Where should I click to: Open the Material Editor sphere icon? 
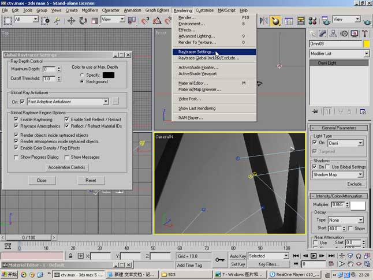pyautogui.click(x=312, y=21)
